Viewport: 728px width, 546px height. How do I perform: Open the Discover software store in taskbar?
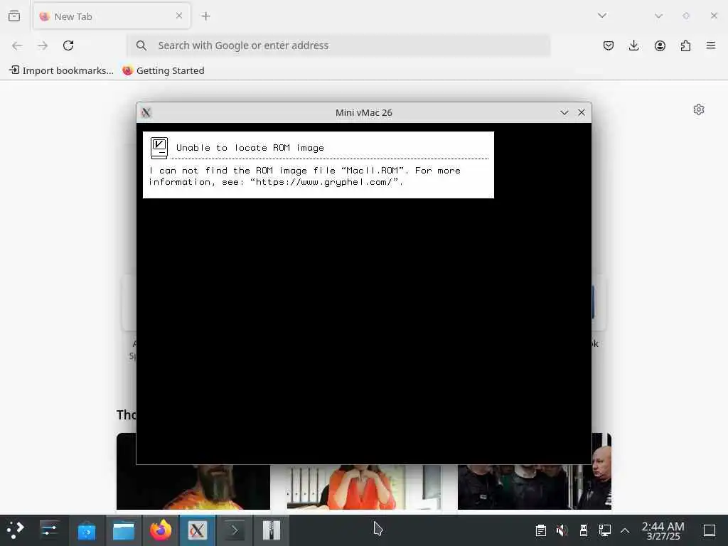point(86,530)
